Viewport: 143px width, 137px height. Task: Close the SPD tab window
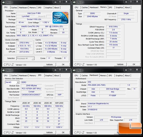66,70
